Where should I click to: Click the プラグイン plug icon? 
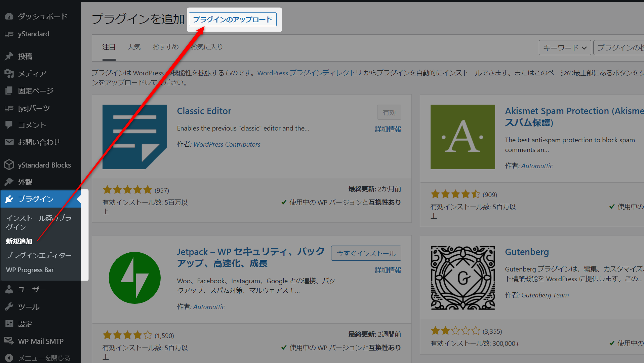9,199
